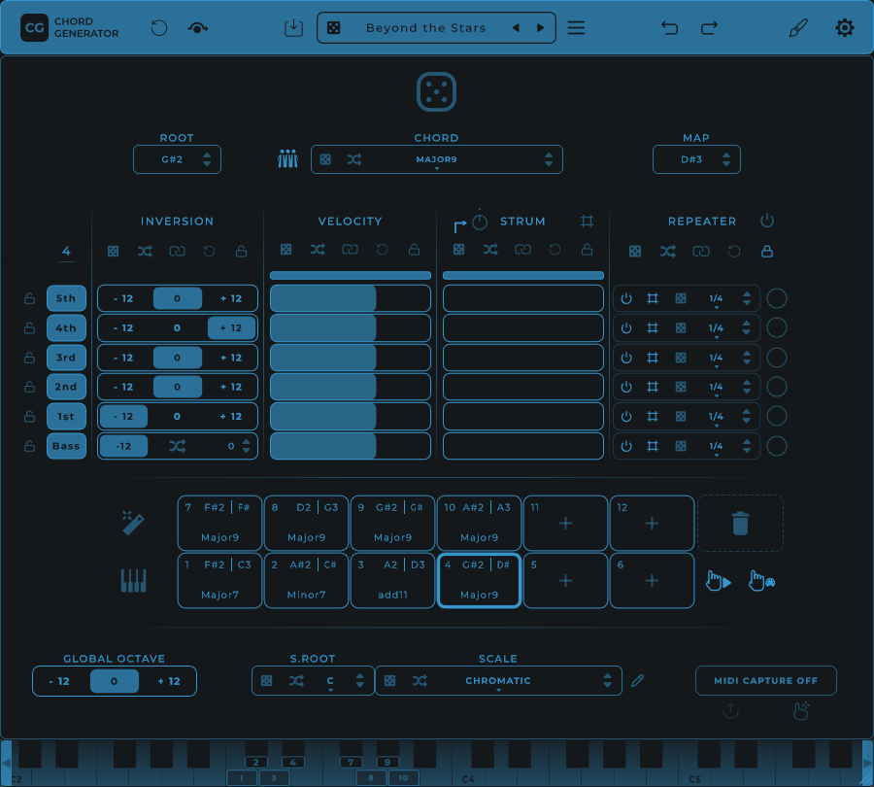Open the hamburger preset menu
This screenshot has height=787, width=874.
pos(576,28)
